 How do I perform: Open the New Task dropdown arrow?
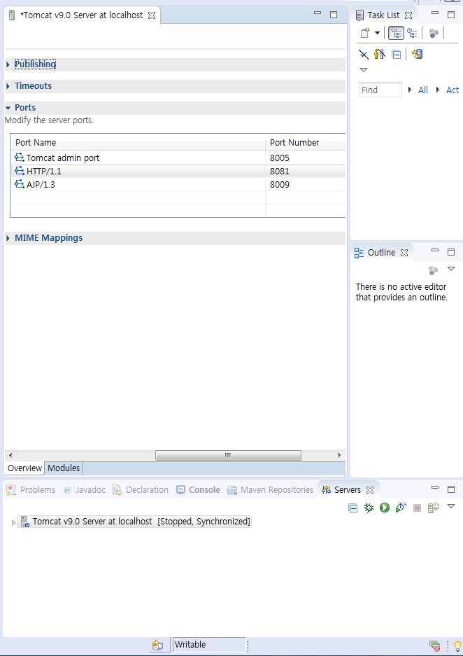coord(377,33)
